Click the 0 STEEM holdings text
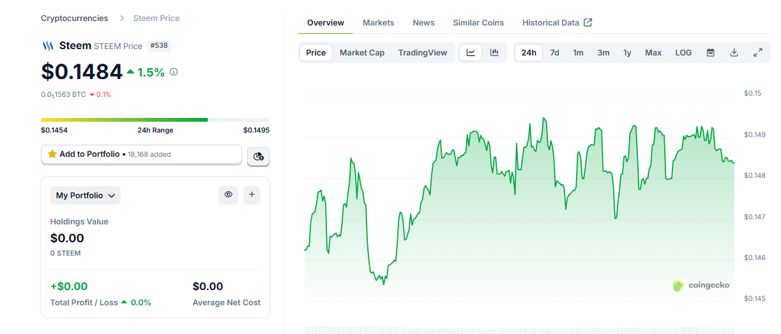The width and height of the screenshot is (781, 334). pyautogui.click(x=66, y=253)
